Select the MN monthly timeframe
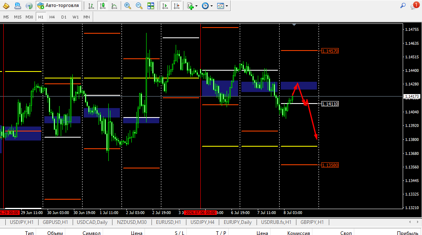 [x=87, y=17]
